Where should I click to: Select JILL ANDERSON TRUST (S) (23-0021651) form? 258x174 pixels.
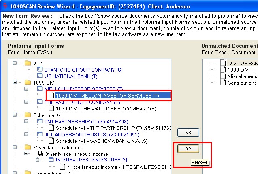[x=92, y=135]
